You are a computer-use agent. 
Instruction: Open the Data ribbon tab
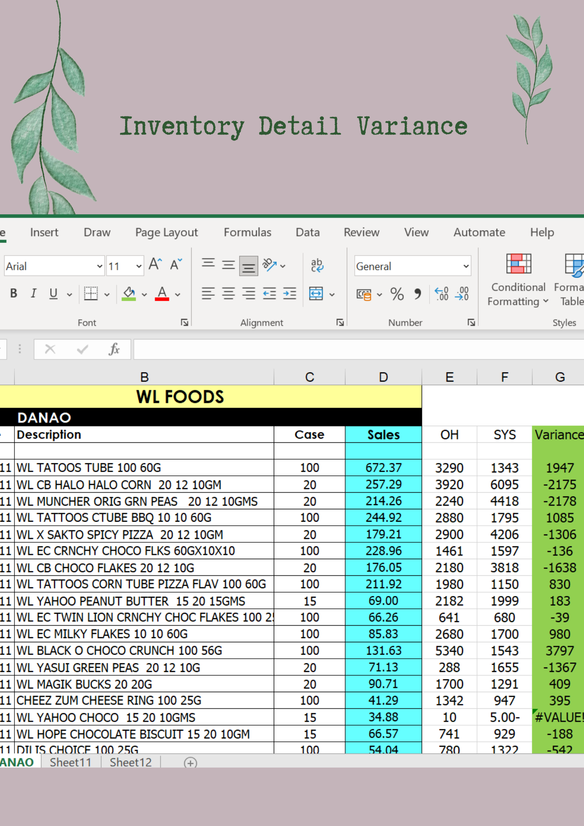click(308, 233)
